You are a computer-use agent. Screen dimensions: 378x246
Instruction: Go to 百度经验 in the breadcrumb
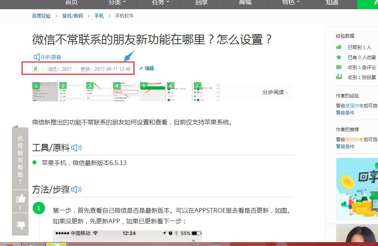(x=41, y=16)
